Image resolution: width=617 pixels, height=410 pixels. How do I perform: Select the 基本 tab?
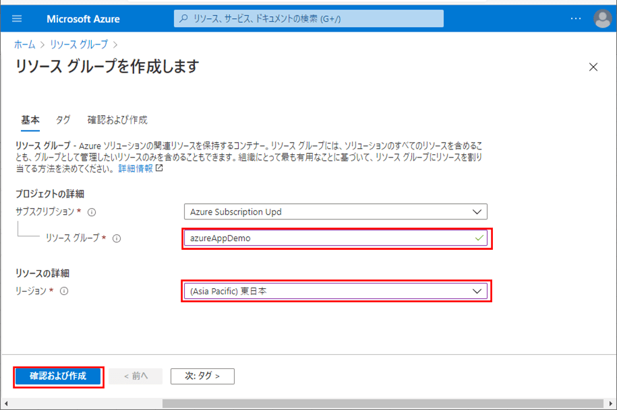click(30, 120)
